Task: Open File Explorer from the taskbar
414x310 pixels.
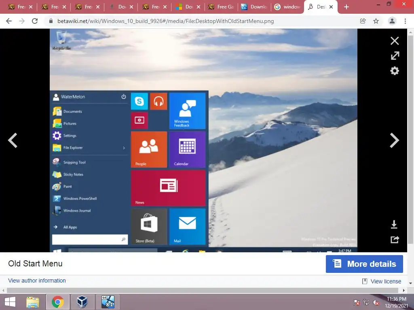Action: point(33,302)
